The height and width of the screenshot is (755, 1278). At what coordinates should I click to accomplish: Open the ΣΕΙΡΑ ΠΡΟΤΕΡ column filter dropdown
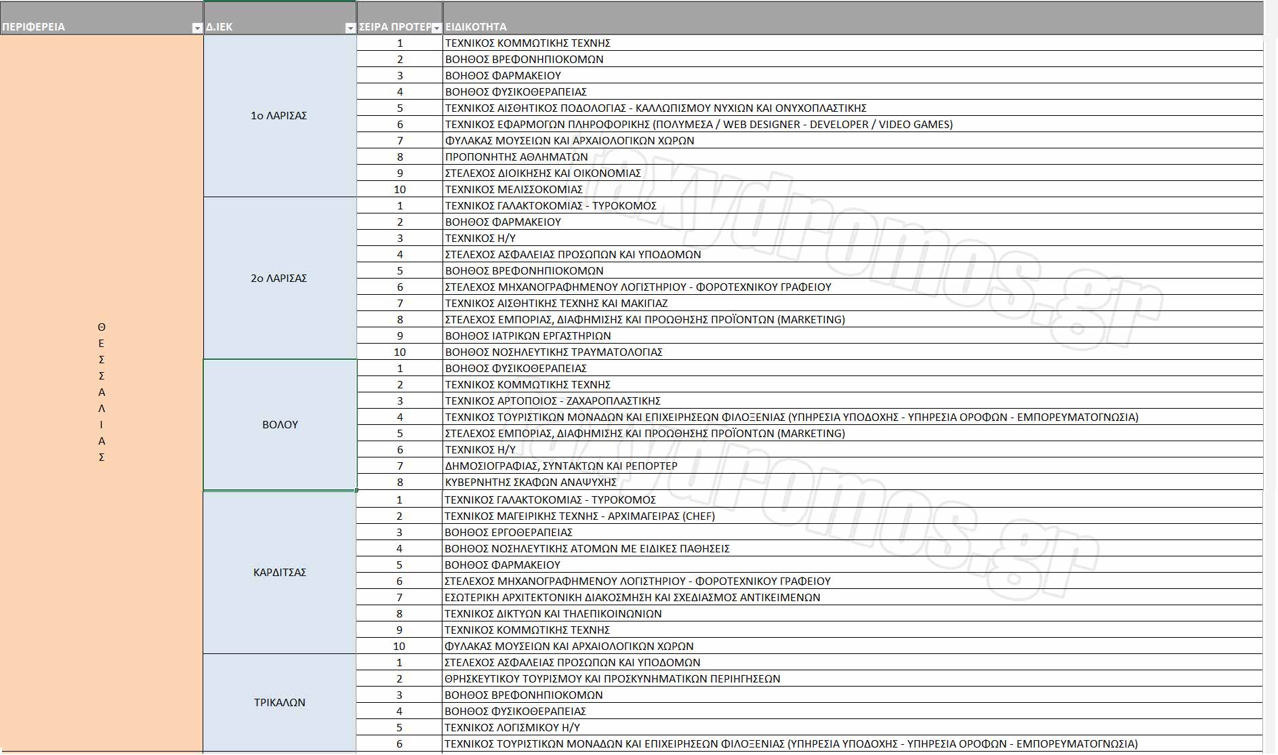coord(436,28)
